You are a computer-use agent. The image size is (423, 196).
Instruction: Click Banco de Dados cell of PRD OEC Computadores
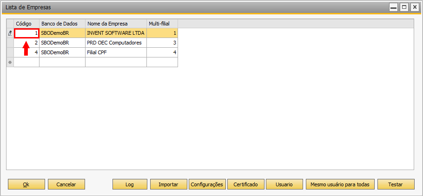click(x=62, y=43)
